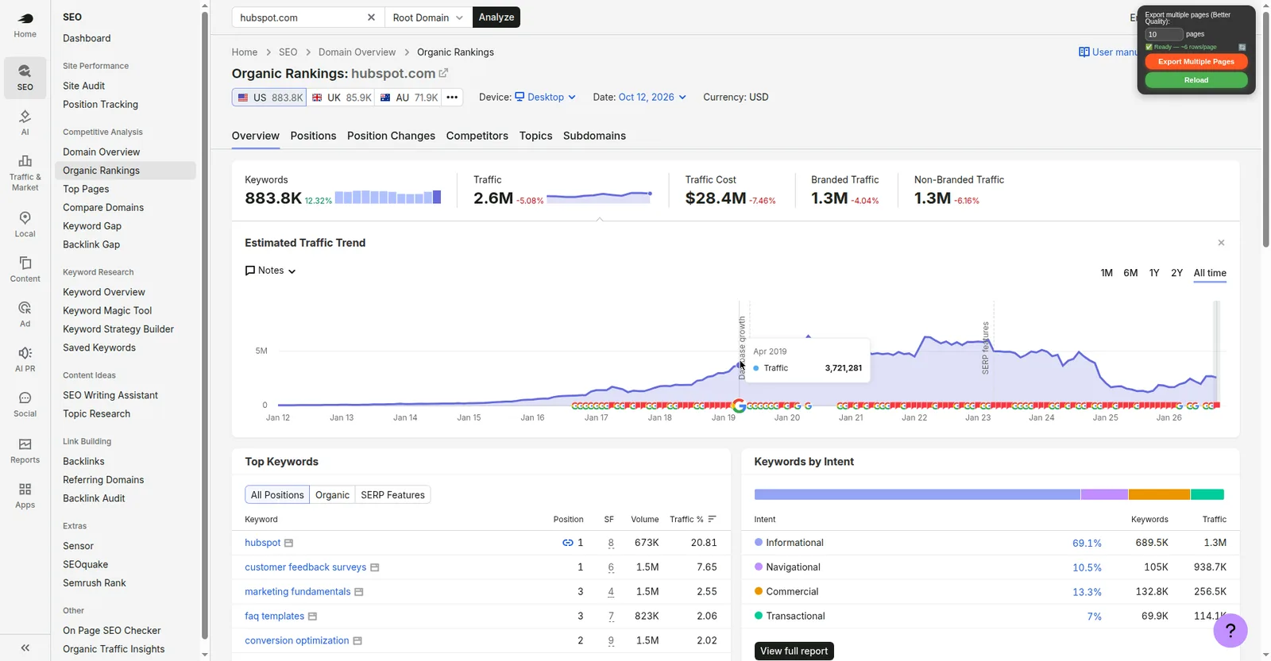The height and width of the screenshot is (661, 1271).
Task: Click the Analyze button
Action: point(496,17)
